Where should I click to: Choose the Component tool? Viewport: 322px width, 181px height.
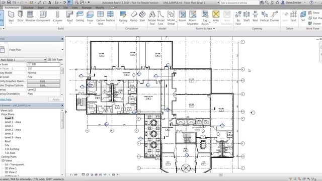[43, 17]
